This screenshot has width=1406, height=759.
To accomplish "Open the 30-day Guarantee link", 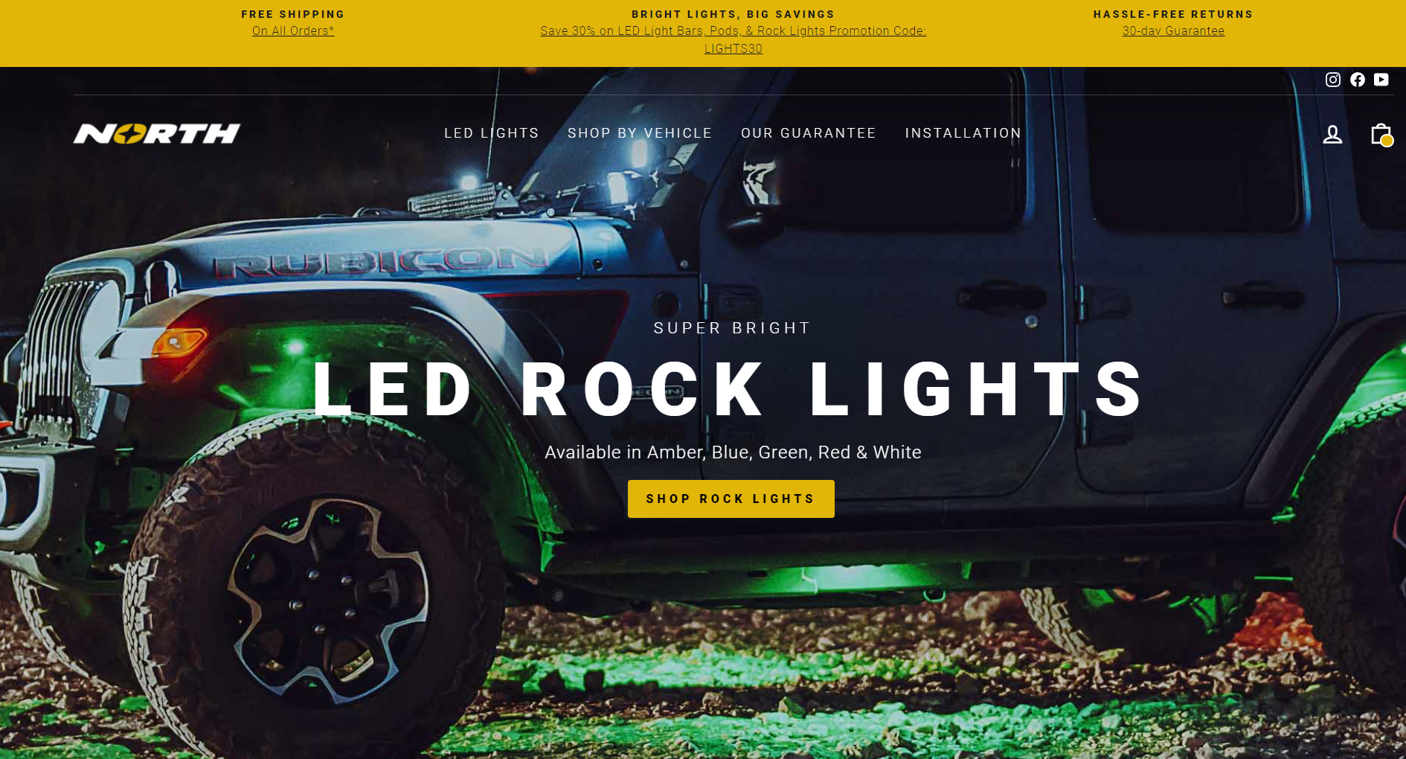I will tap(1173, 31).
